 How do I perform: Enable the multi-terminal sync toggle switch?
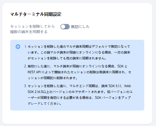65,27
